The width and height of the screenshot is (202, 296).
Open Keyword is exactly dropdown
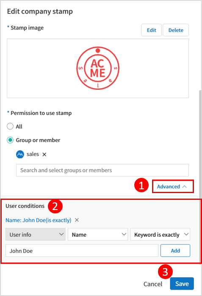160,234
